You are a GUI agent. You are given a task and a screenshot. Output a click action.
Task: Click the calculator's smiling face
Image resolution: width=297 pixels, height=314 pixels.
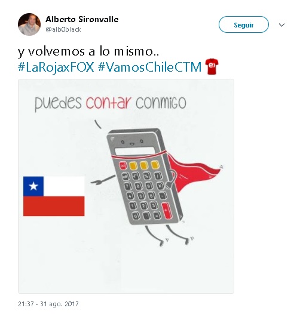point(132,143)
